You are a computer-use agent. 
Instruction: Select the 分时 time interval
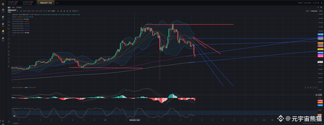click(x=21, y=11)
